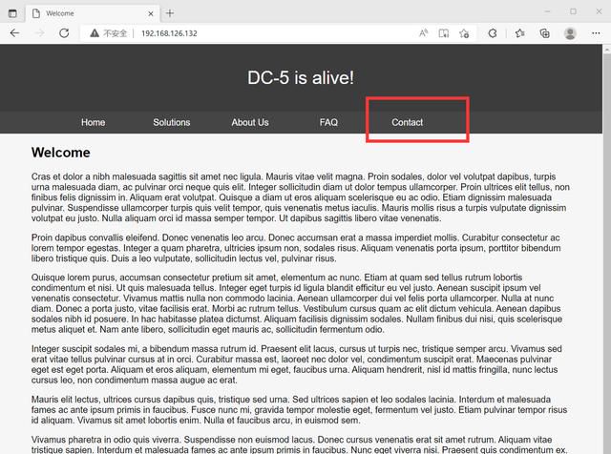Screen dimensions: 611x454
Task: Open the Favorites list icon
Action: coord(519,33)
